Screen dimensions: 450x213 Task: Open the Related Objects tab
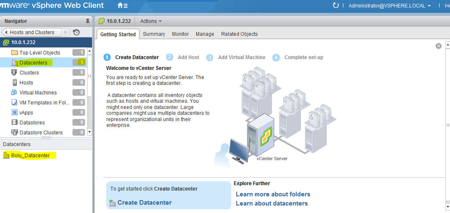pyautogui.click(x=239, y=34)
